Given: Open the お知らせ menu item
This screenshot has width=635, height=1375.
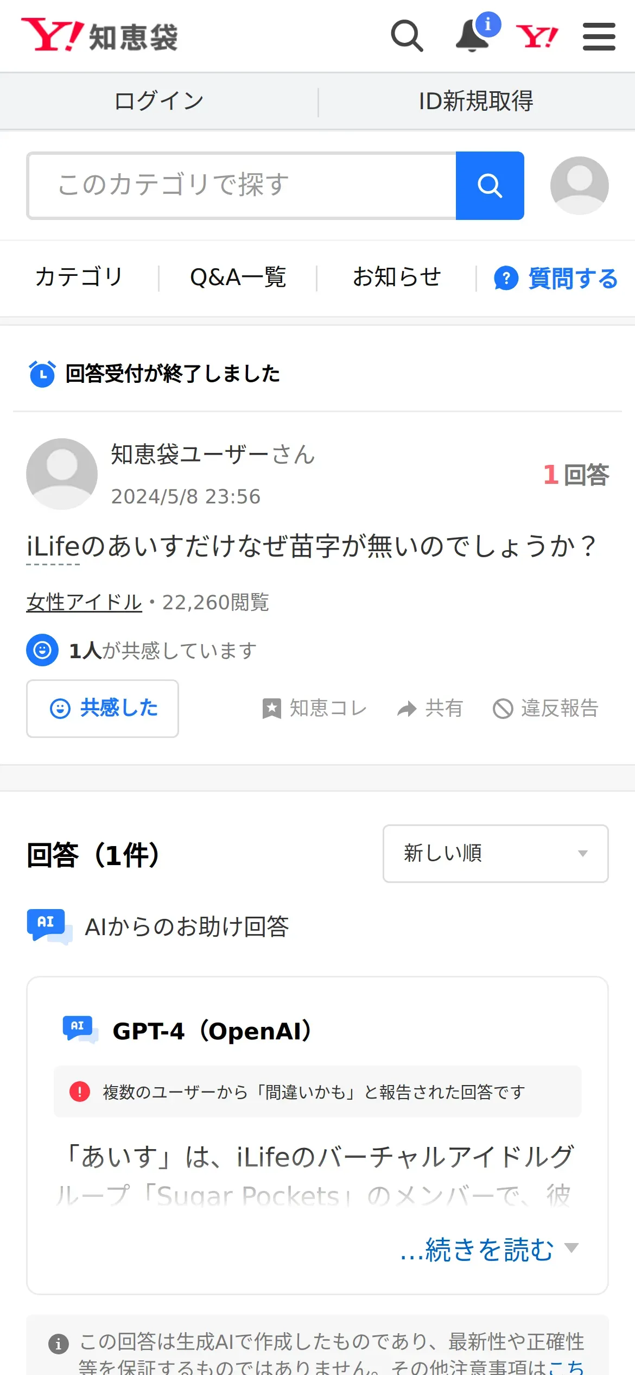Looking at the screenshot, I should coord(397,277).
